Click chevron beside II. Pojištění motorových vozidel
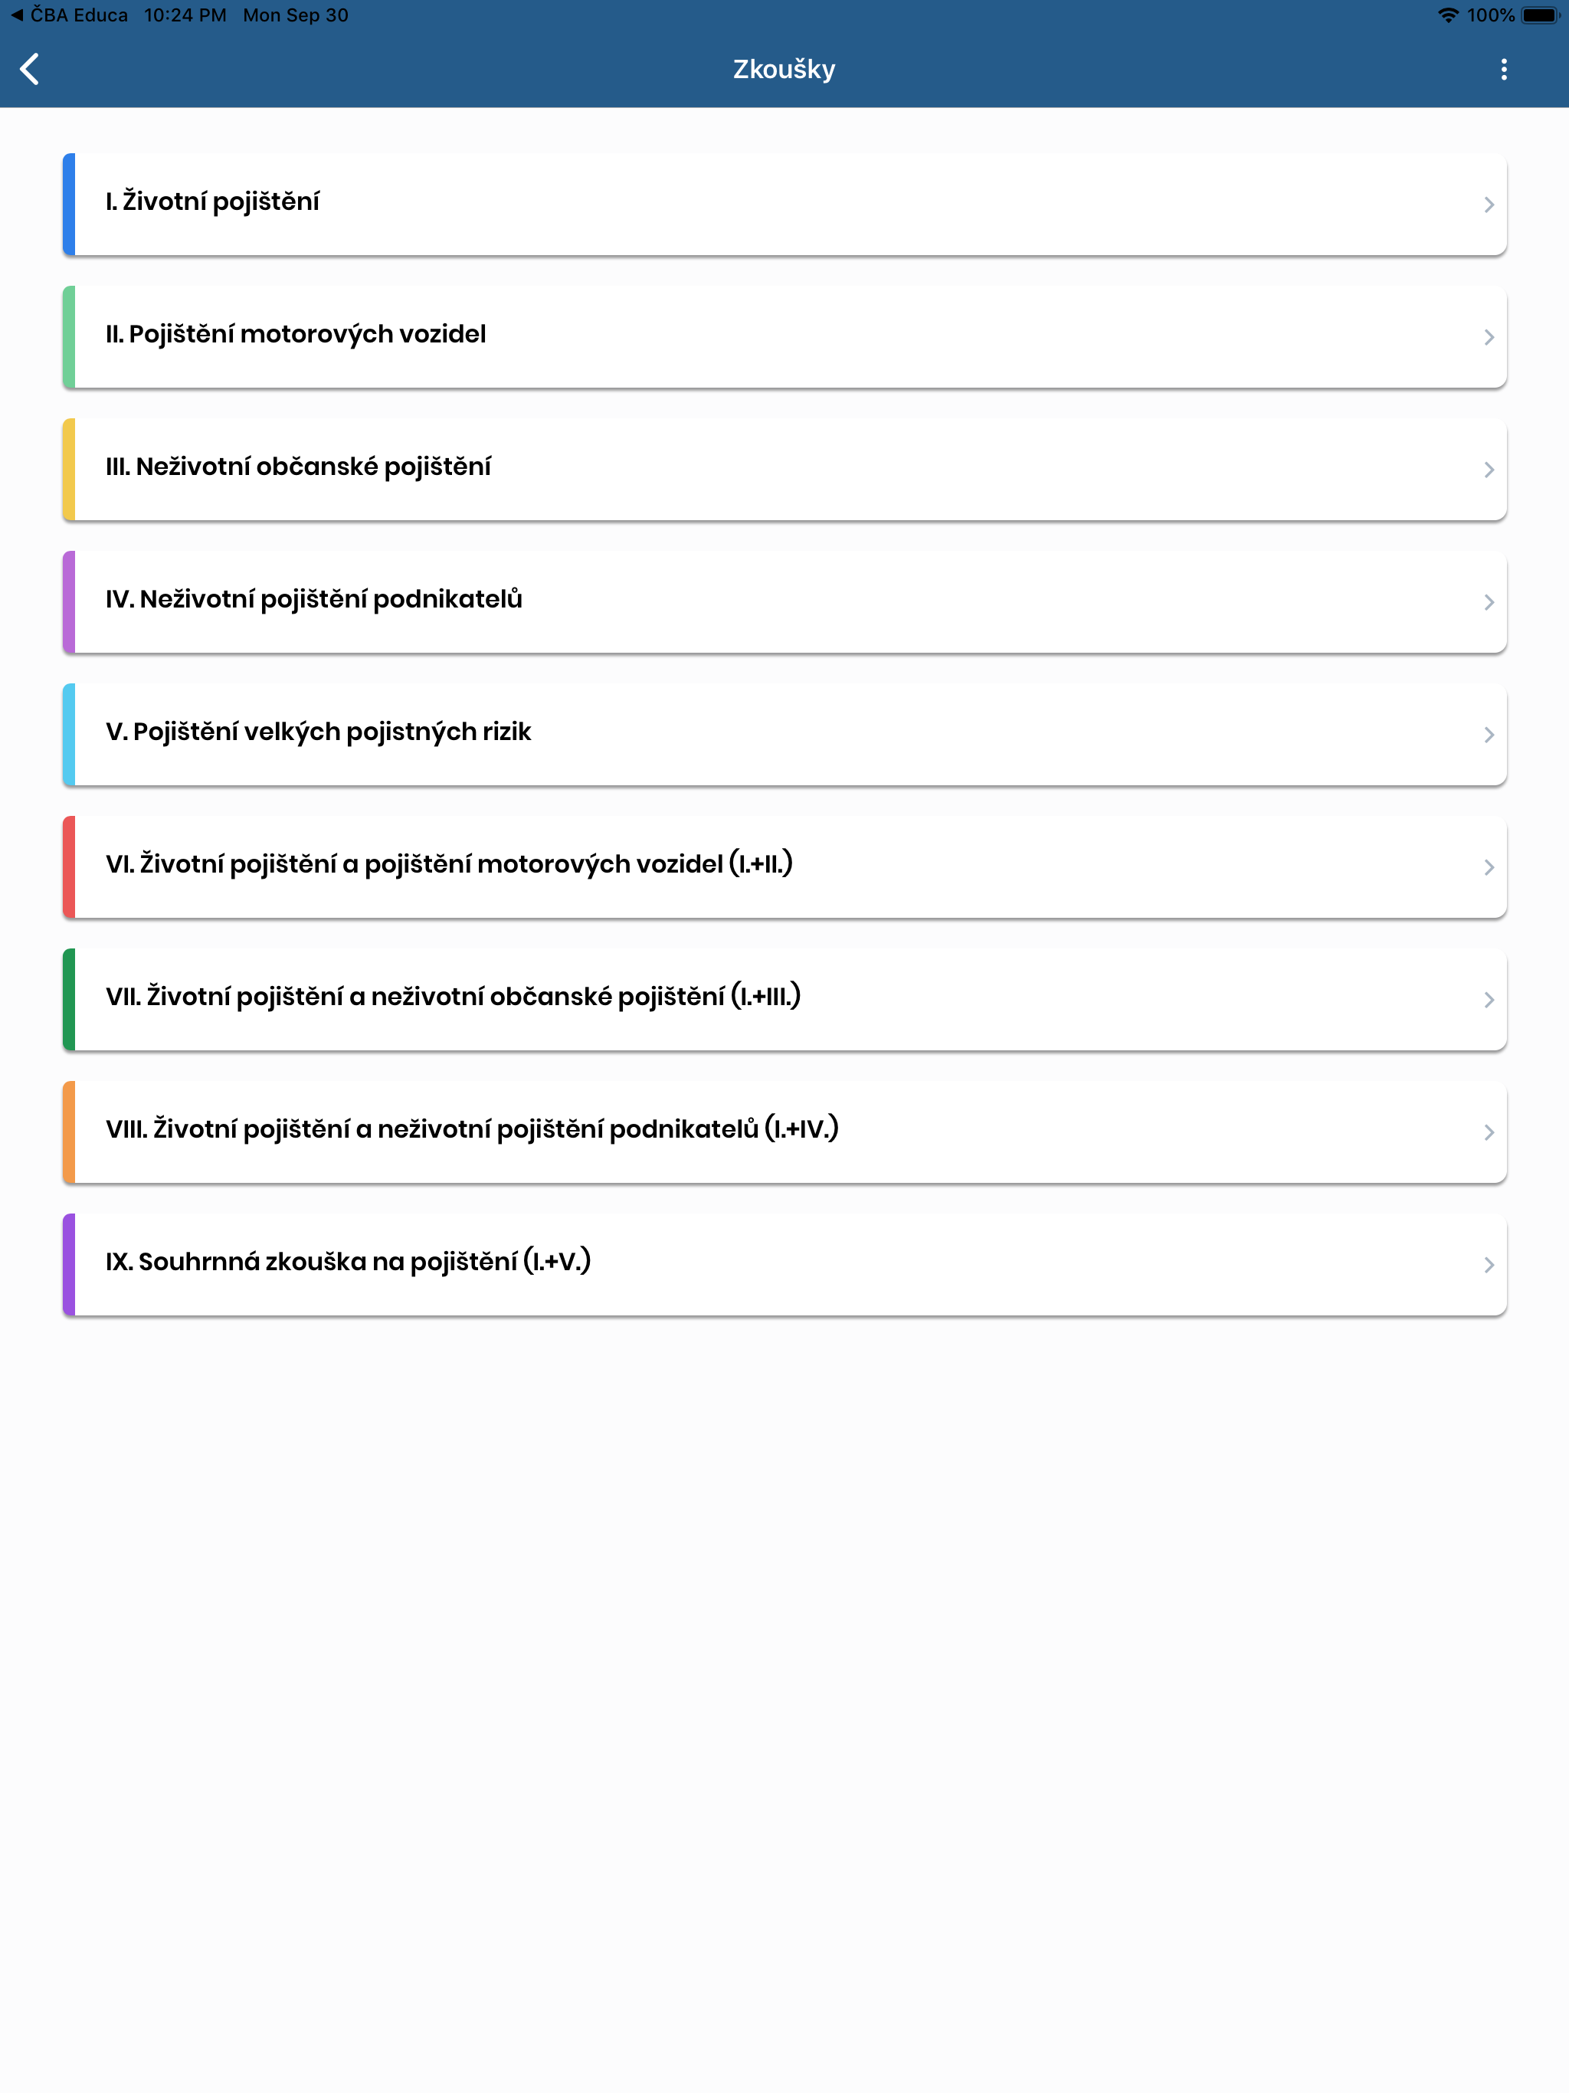The width and height of the screenshot is (1569, 2093). click(1489, 337)
